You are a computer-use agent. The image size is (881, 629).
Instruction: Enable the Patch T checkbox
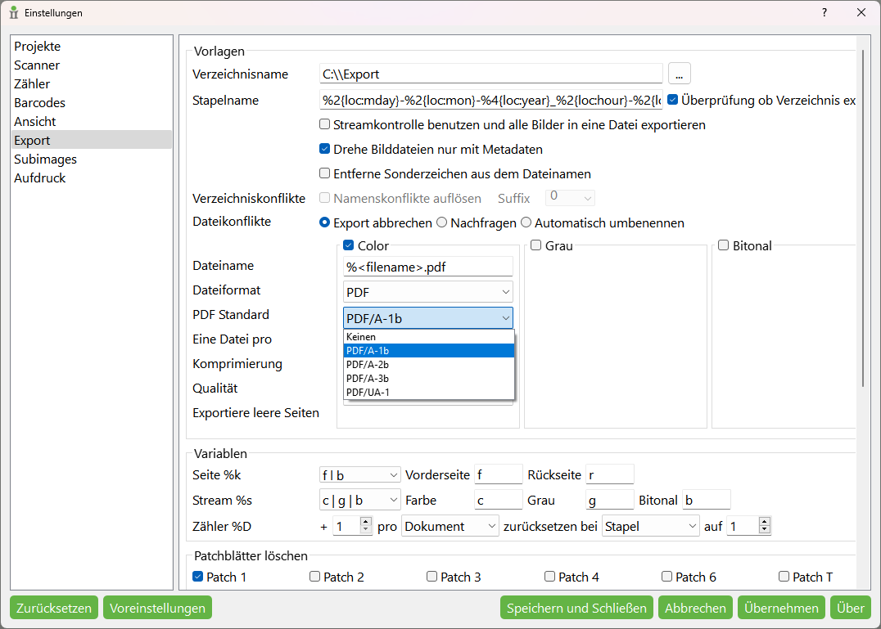[x=784, y=577]
